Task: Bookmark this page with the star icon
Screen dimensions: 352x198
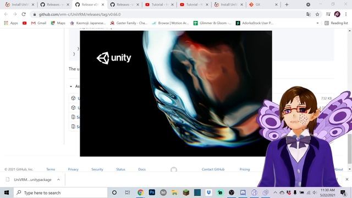Action: point(317,14)
